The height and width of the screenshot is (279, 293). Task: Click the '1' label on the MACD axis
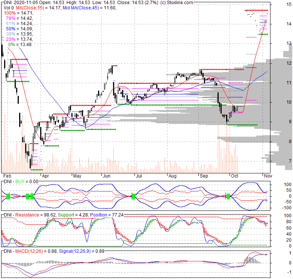[x=290, y=253]
